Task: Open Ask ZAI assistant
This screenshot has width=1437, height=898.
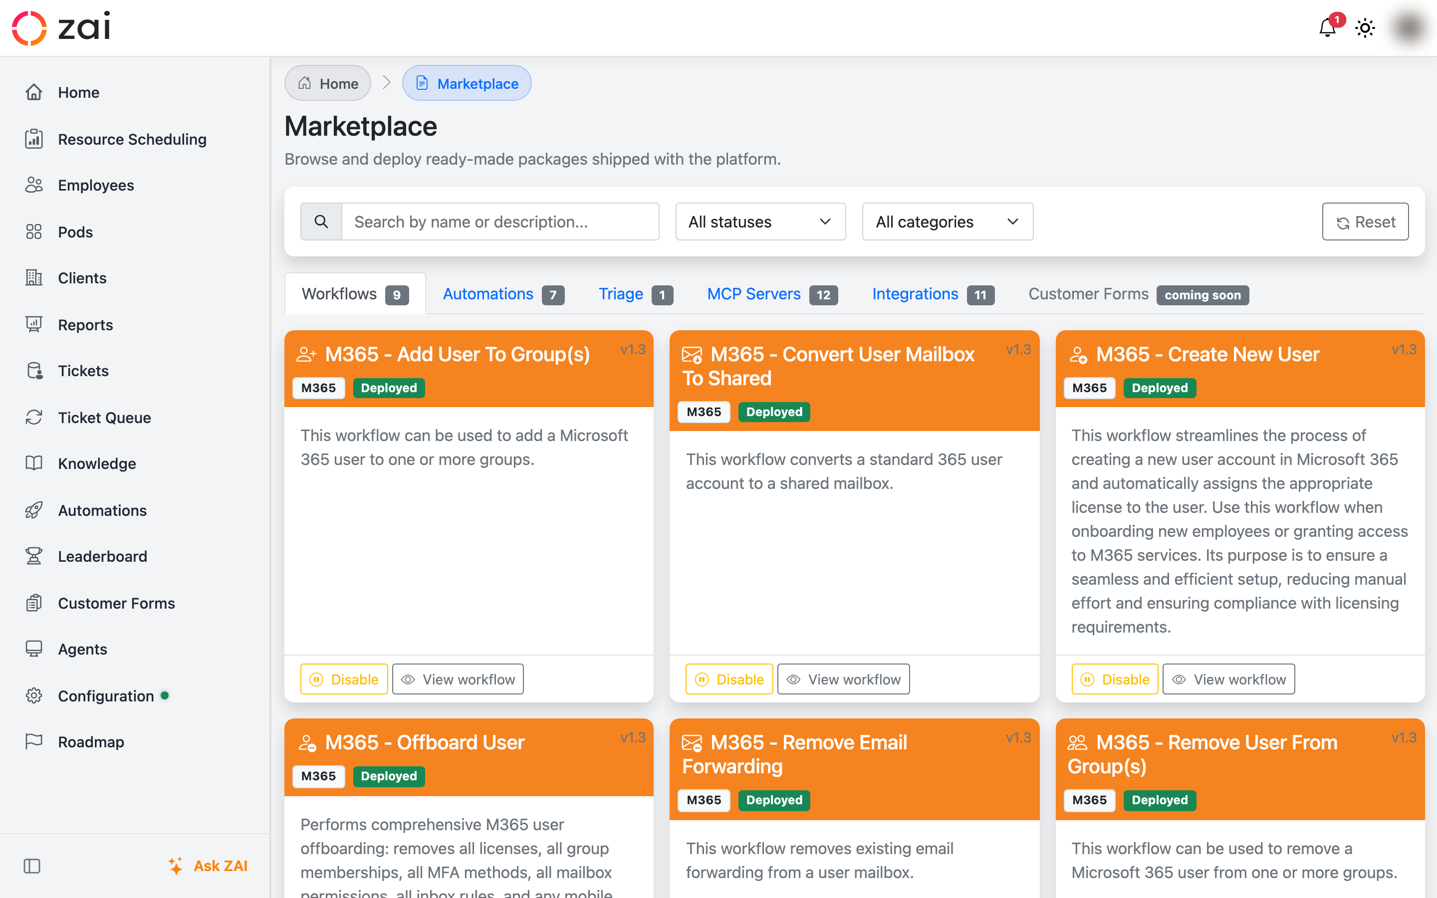Action: click(208, 866)
